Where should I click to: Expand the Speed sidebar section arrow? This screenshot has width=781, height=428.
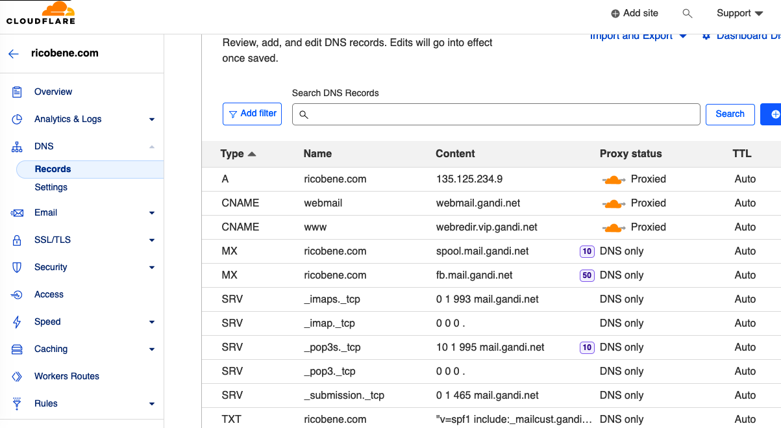[152, 322]
